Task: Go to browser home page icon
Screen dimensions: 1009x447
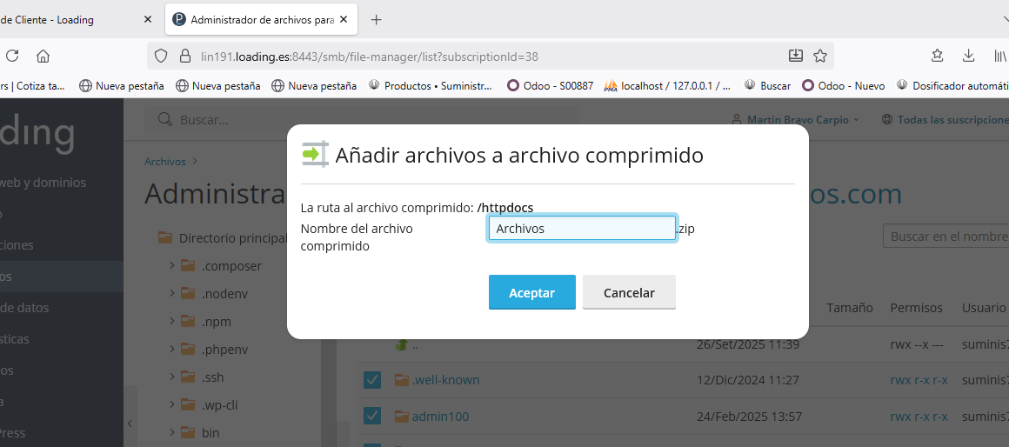Action: [x=43, y=56]
